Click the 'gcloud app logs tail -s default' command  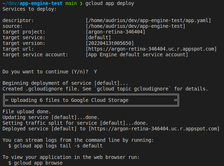point(58,146)
